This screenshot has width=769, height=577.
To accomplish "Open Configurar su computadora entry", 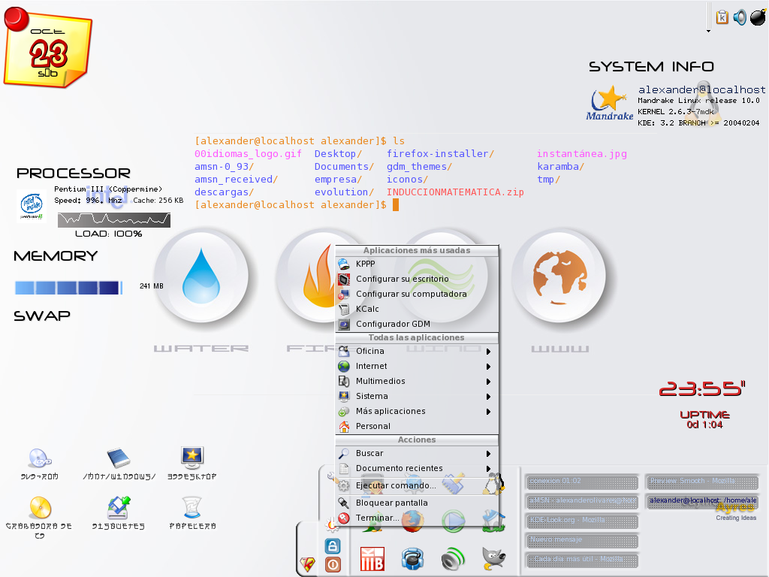I will [417, 294].
